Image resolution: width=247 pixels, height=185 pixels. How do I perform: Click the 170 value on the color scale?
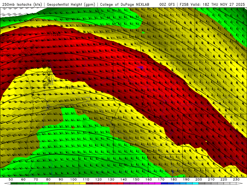pyautogui.click(x=161, y=179)
